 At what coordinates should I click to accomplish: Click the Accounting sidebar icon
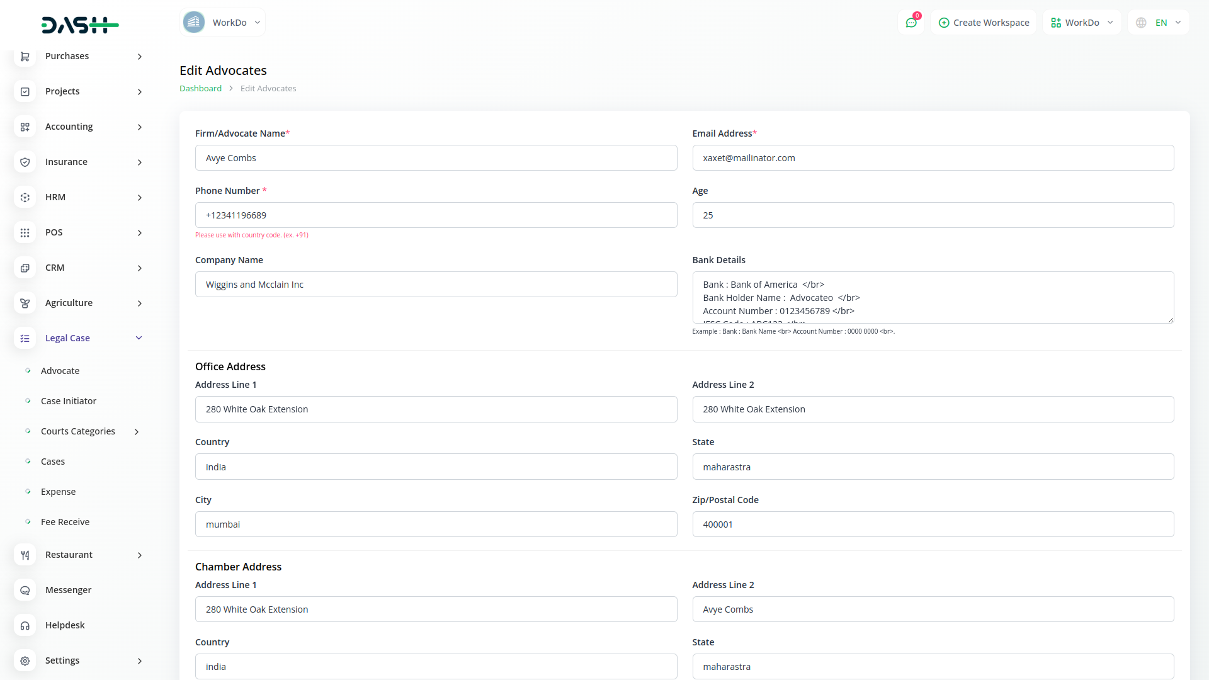25,127
